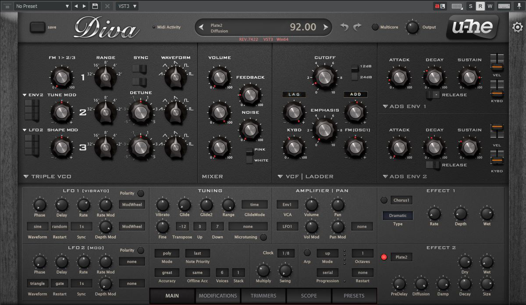Screen dimensions: 526x305
Task: Open Effect 2 Plate2 selector
Action: [x=402, y=257]
